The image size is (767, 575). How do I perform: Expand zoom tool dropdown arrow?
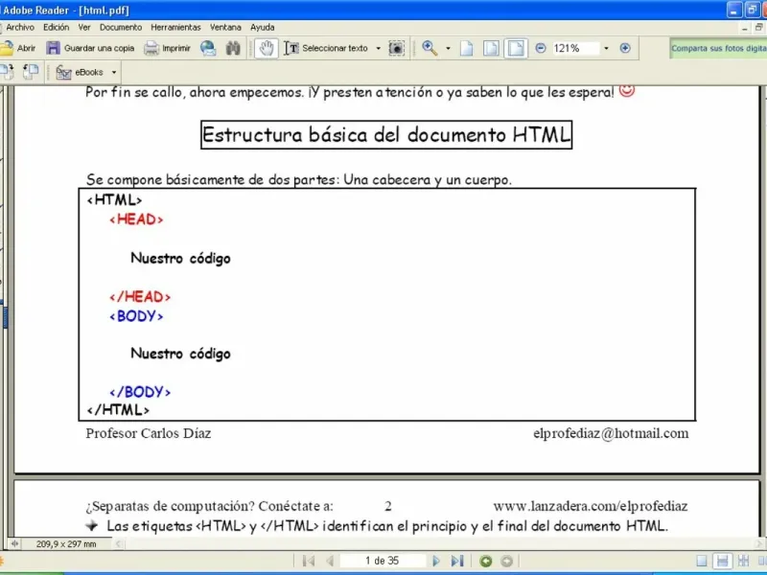448,48
